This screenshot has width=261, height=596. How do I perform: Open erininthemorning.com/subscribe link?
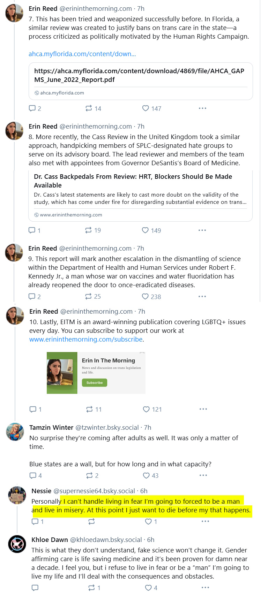click(x=86, y=339)
